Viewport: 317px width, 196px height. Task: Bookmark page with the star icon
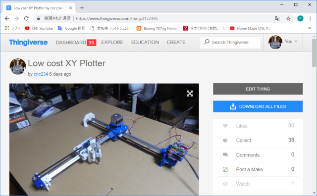point(288,19)
